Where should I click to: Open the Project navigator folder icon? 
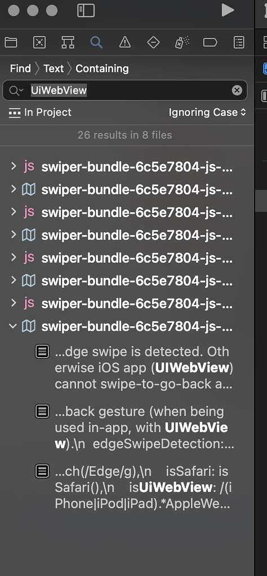pos(11,43)
